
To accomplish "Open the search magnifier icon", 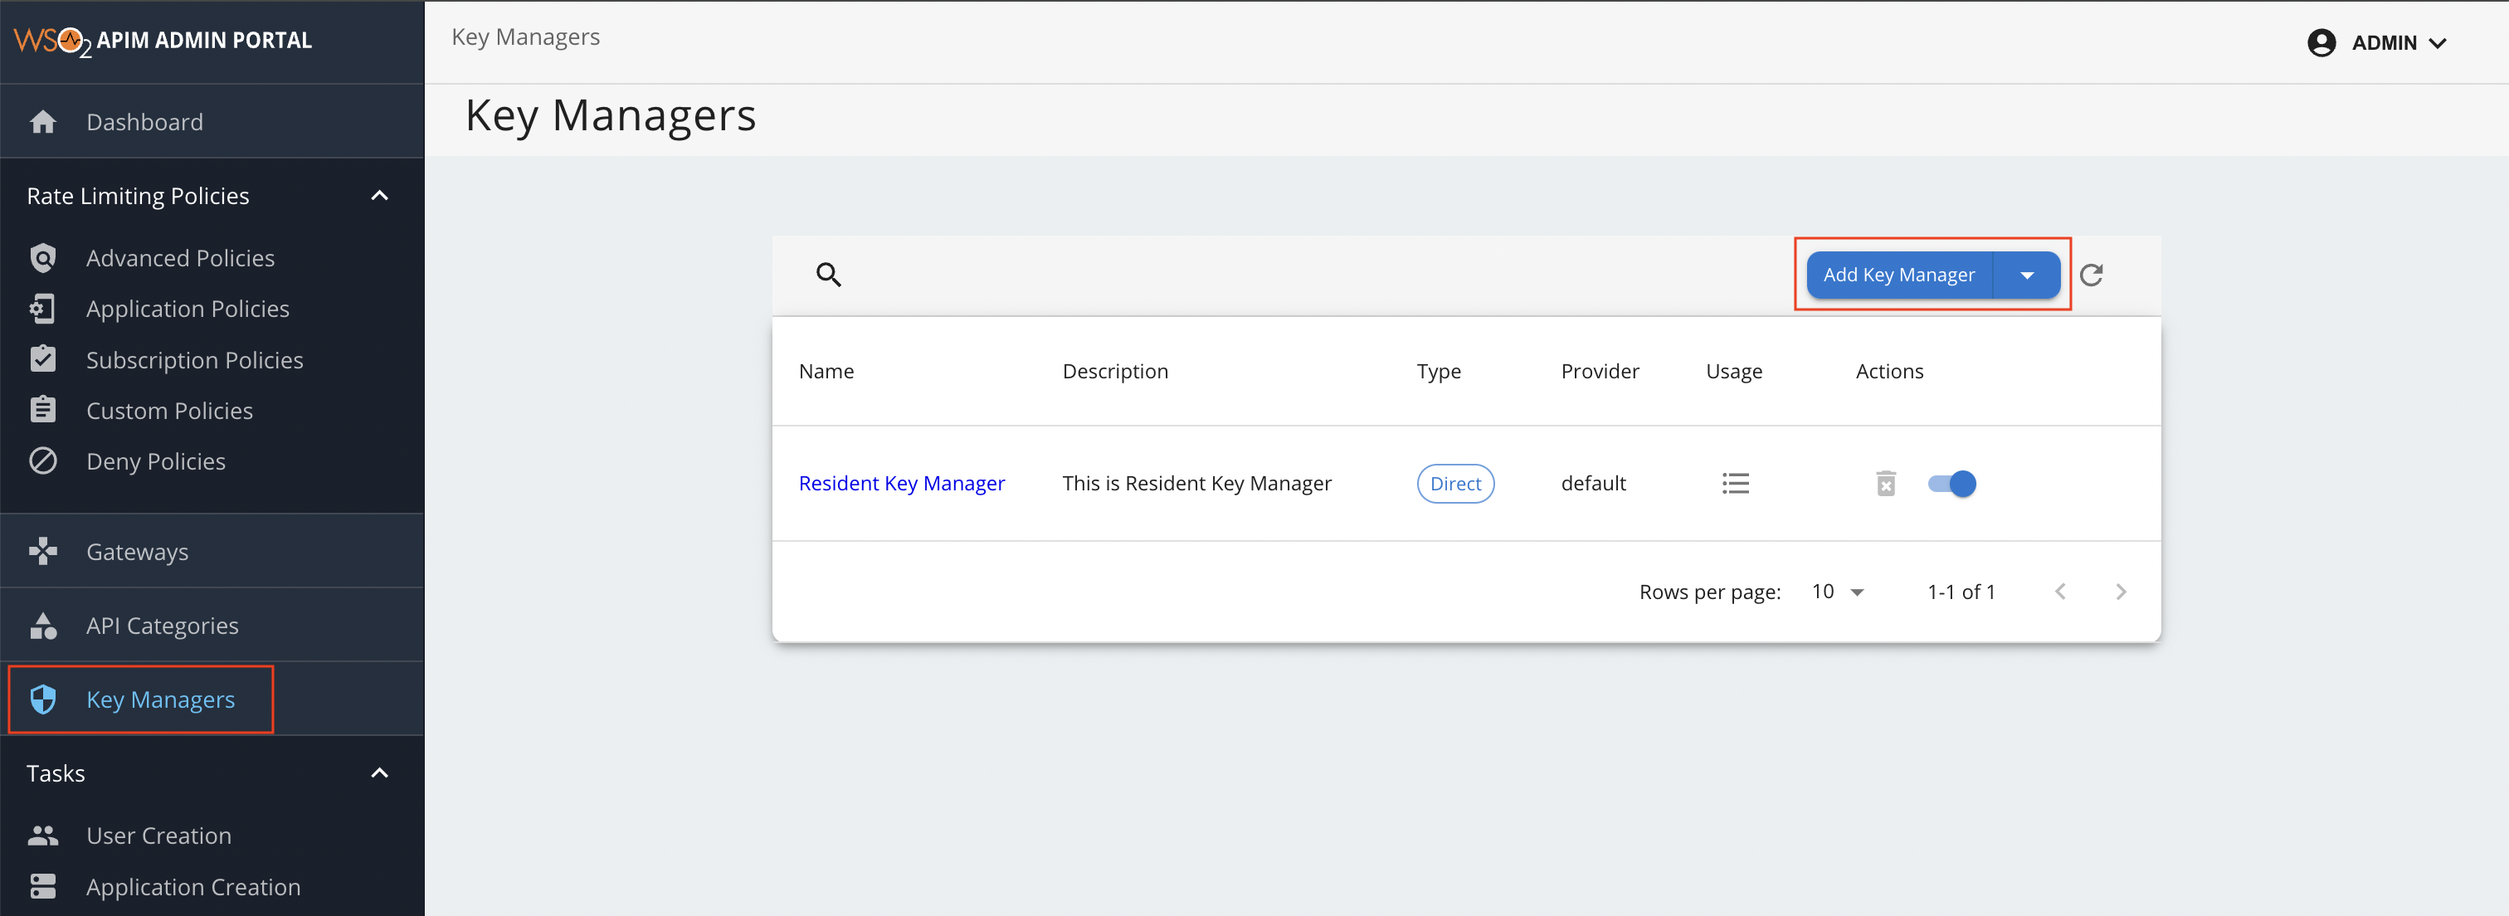I will click(x=829, y=275).
